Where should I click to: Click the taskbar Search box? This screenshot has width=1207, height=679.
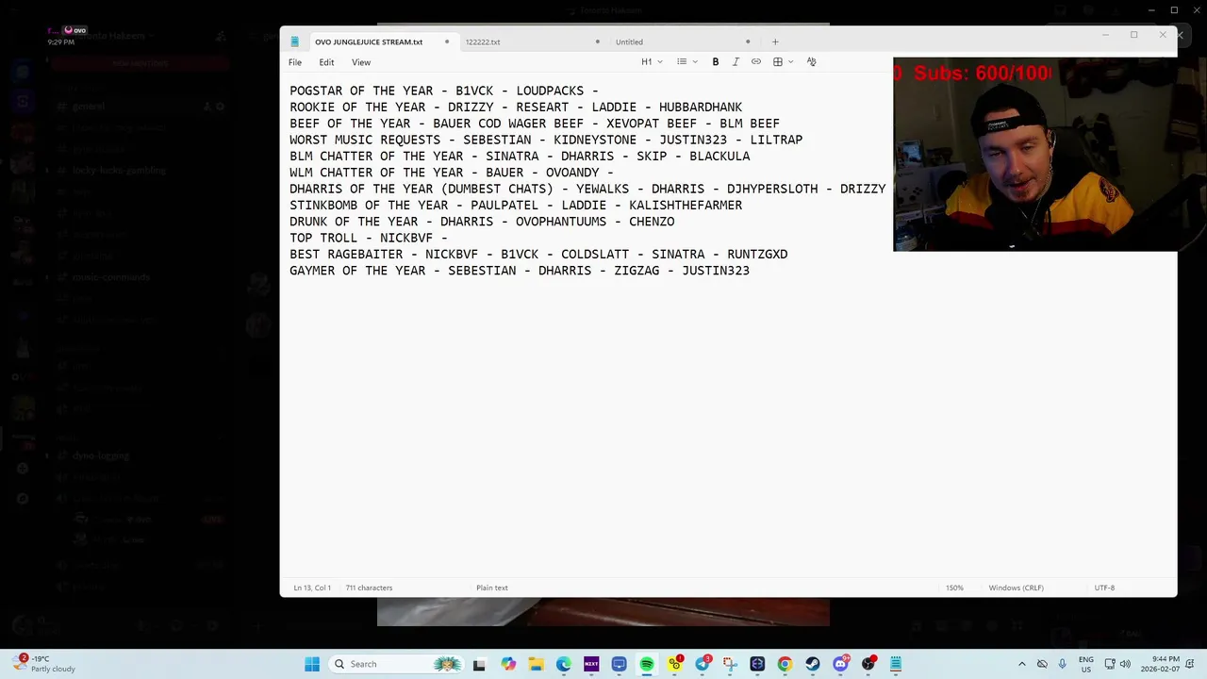point(398,664)
